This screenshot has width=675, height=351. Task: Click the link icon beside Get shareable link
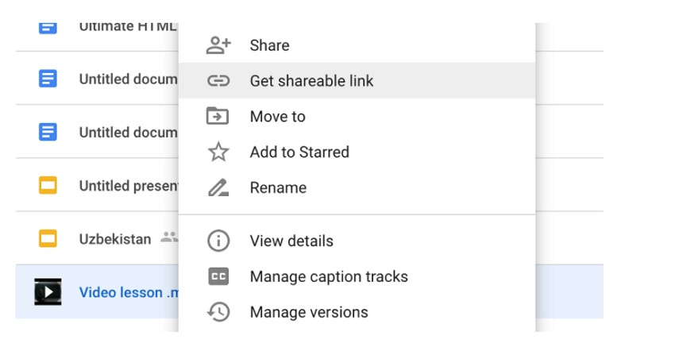click(x=218, y=81)
